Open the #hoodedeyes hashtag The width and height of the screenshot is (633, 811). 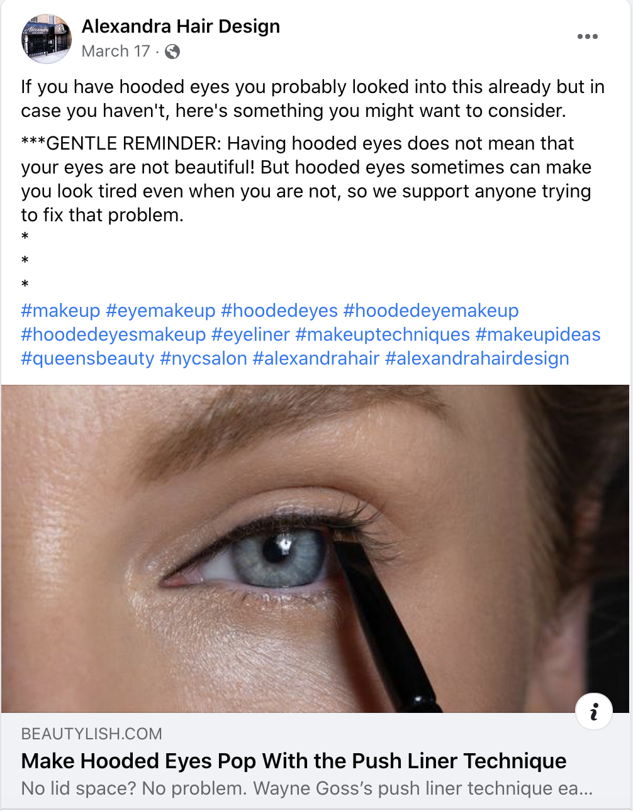tap(279, 311)
